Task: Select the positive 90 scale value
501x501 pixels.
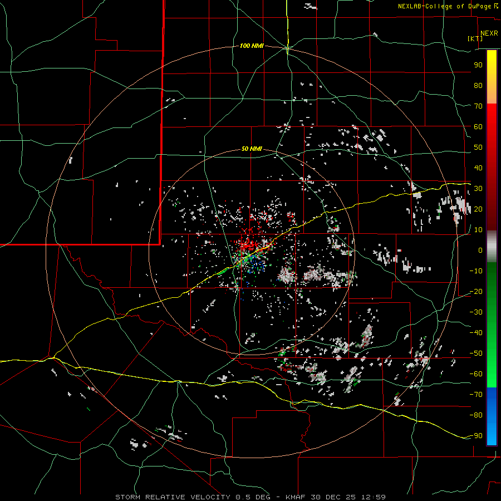Action: pyautogui.click(x=478, y=65)
